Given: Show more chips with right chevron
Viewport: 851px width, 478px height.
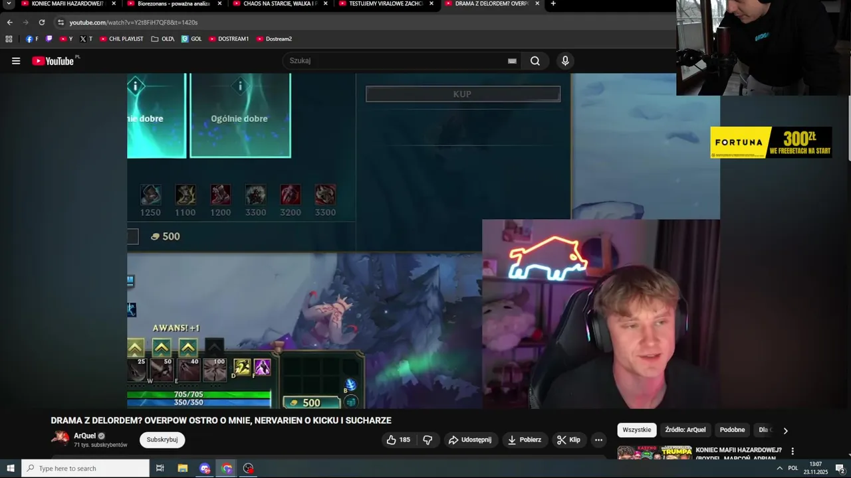Looking at the screenshot, I should tap(785, 430).
